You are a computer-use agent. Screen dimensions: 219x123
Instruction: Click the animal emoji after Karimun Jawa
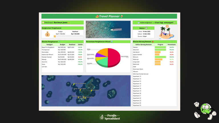(69, 23)
